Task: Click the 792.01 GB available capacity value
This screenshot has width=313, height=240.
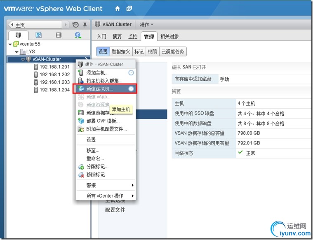Action: (249, 143)
